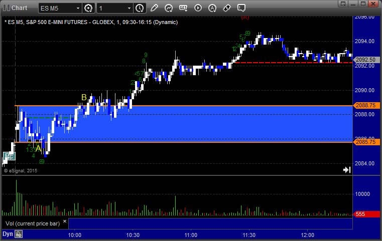The width and height of the screenshot is (382, 241).
Task: Close the Vol (current price bar) pane
Action: click(65, 221)
